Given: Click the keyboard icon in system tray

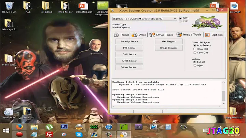Looking at the screenshot, I should coord(206,130).
